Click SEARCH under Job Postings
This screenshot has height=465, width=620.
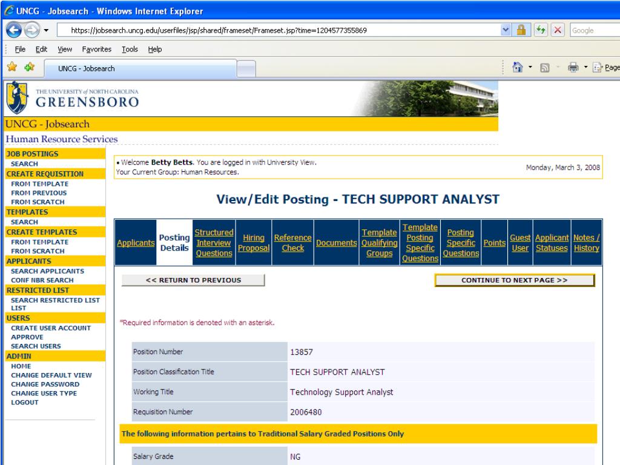tap(24, 163)
